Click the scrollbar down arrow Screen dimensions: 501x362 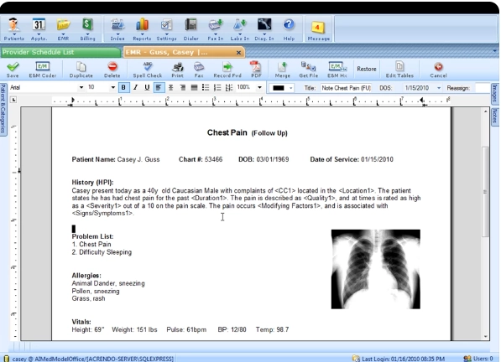point(486,336)
